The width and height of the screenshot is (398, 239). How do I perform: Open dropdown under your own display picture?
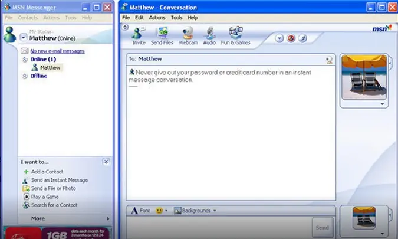pos(382,234)
